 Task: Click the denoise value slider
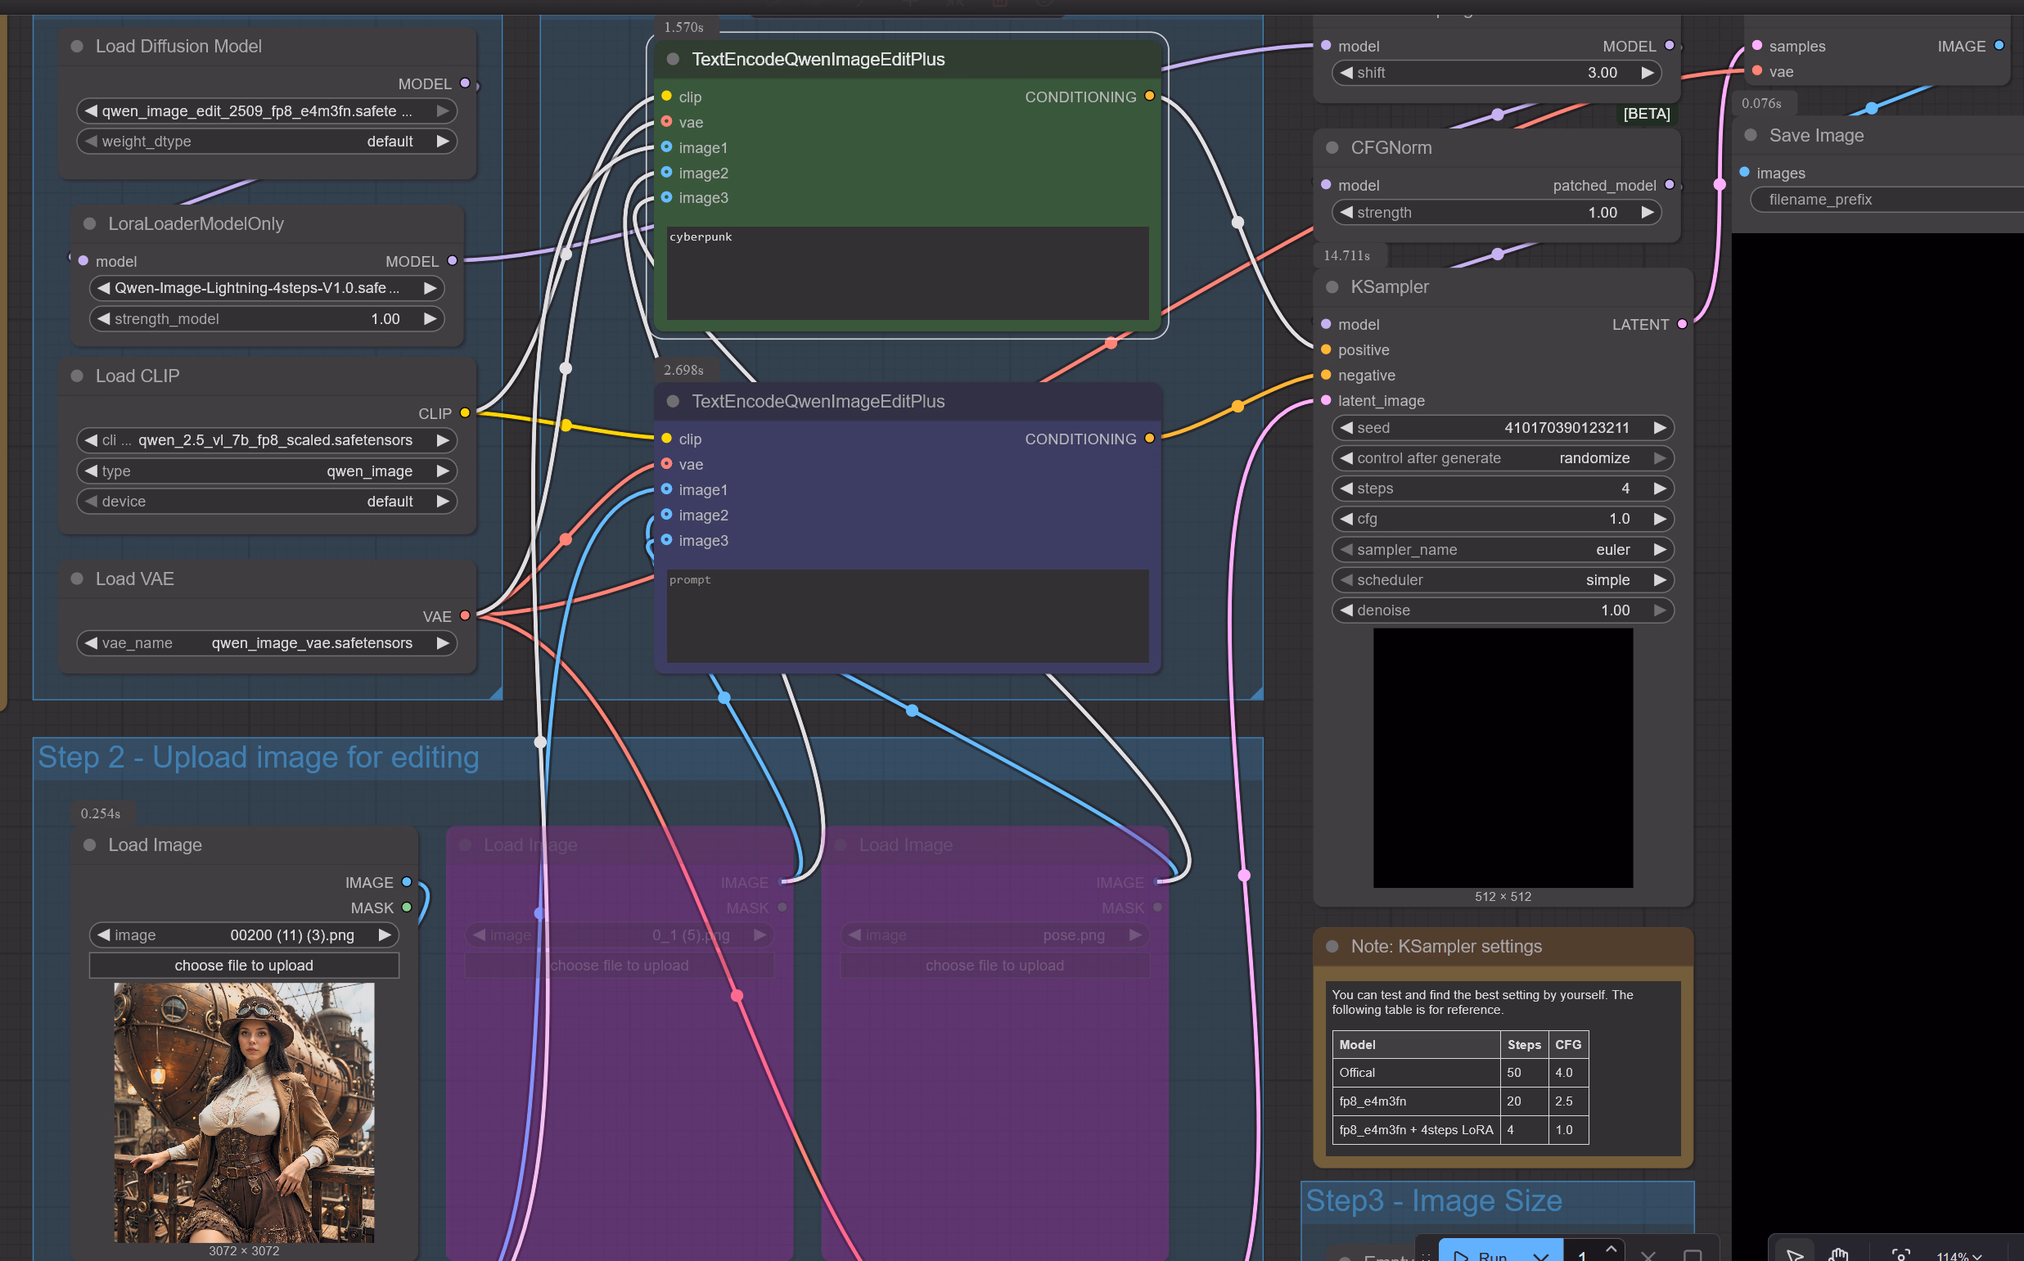pyautogui.click(x=1501, y=610)
